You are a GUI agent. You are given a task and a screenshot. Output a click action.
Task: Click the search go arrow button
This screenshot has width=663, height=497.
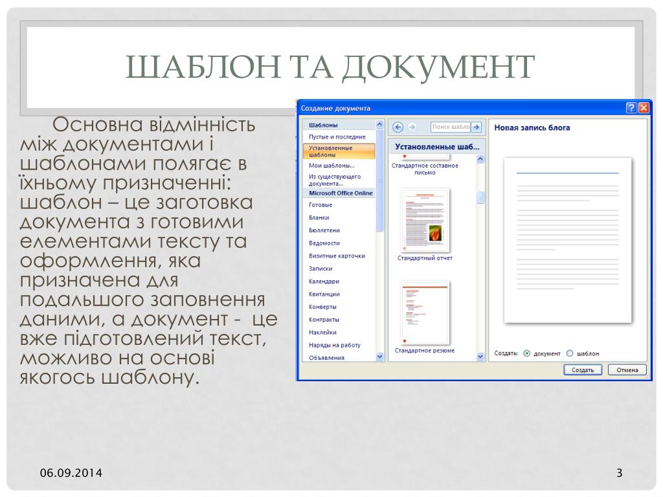[476, 127]
